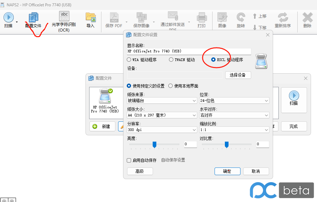Start a scan from the main toolbar
The image size is (317, 202).
(x=9, y=20)
